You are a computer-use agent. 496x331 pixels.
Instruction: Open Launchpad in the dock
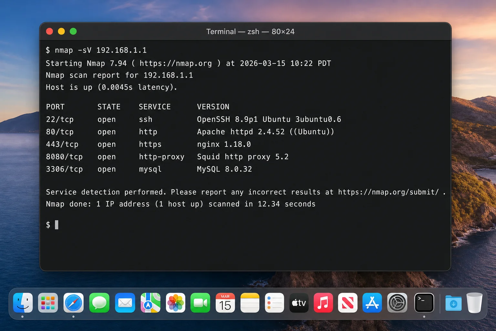[48, 303]
